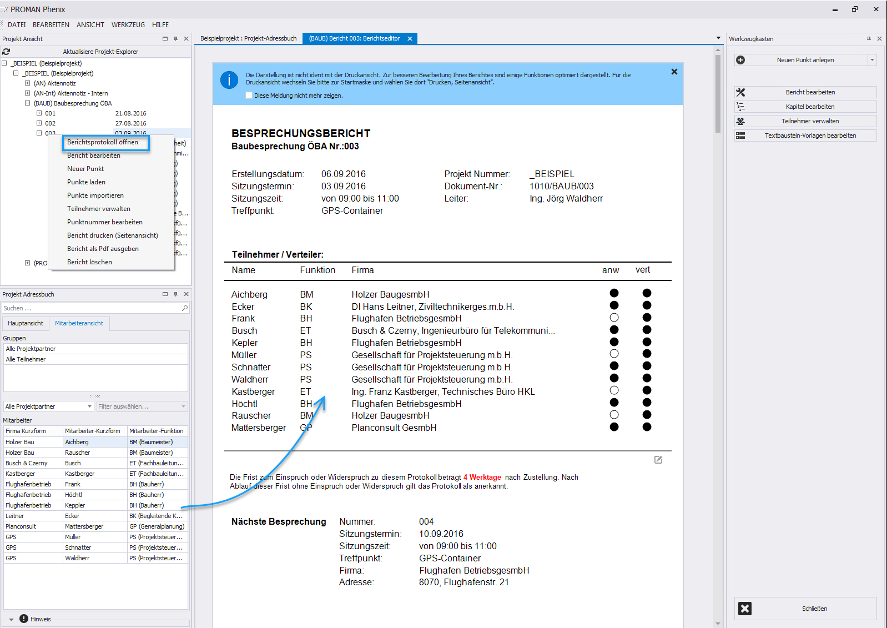The width and height of the screenshot is (887, 628).
Task: Expand report 001 tree node
Action: 39,113
